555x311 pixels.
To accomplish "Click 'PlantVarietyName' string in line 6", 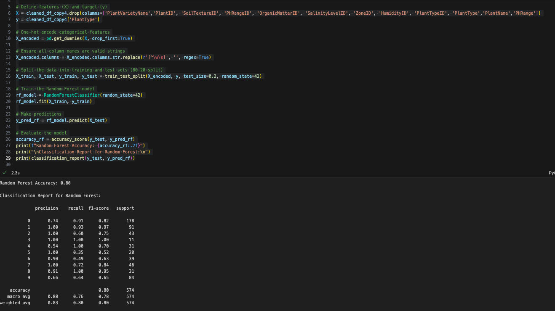I will point(127,13).
